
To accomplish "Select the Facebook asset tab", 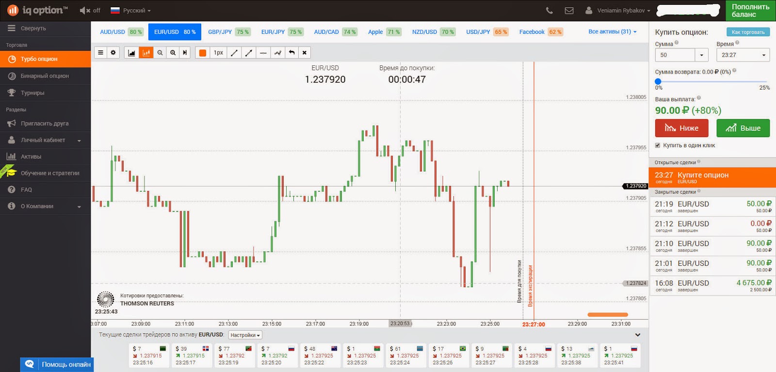I will (541, 32).
